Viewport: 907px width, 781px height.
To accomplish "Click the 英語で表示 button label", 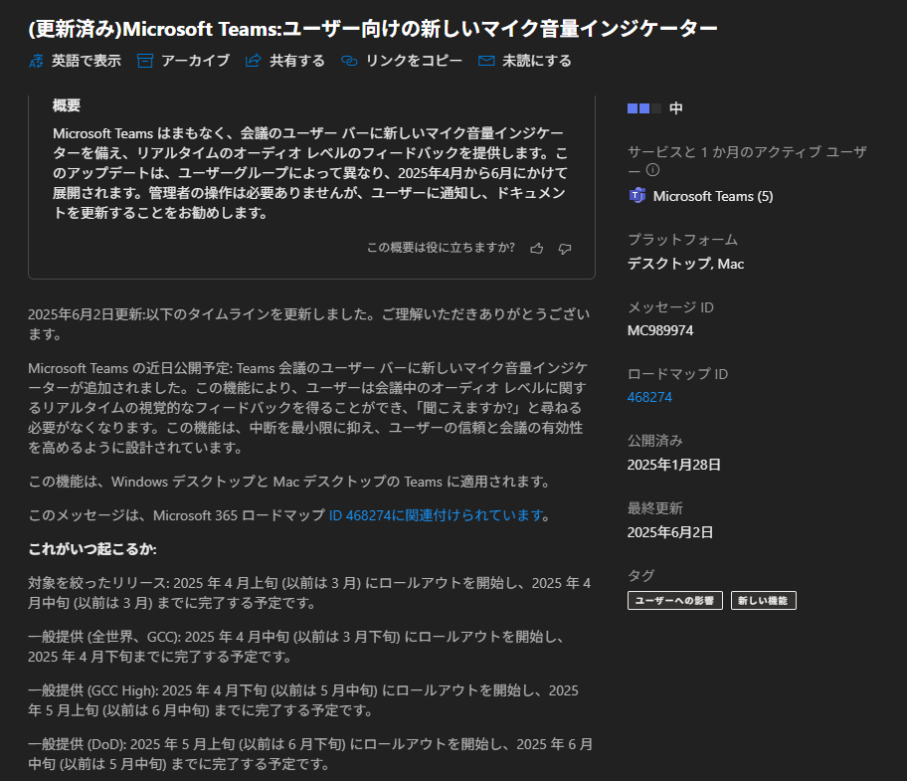I will click(x=87, y=61).
